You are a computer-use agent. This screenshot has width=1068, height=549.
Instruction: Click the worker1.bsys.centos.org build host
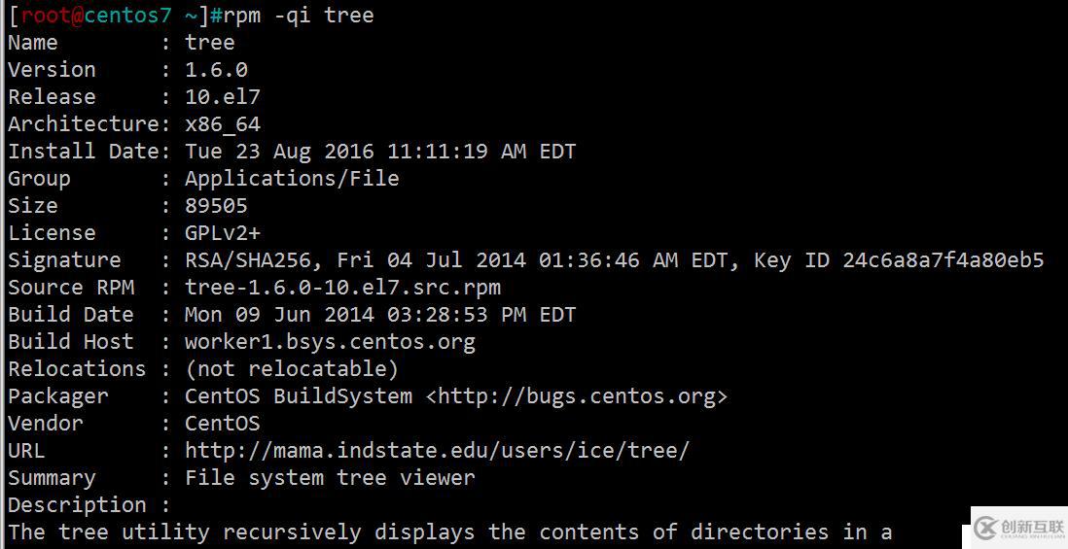coord(330,341)
